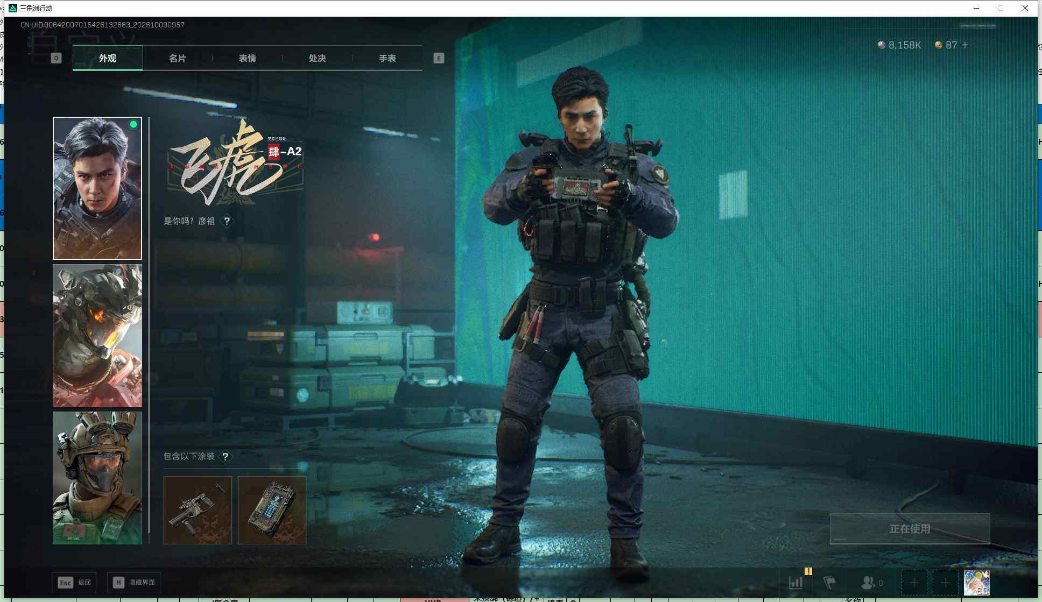The width and height of the screenshot is (1042, 602).
Task: Add teammate in second empty slot
Action: (x=945, y=583)
